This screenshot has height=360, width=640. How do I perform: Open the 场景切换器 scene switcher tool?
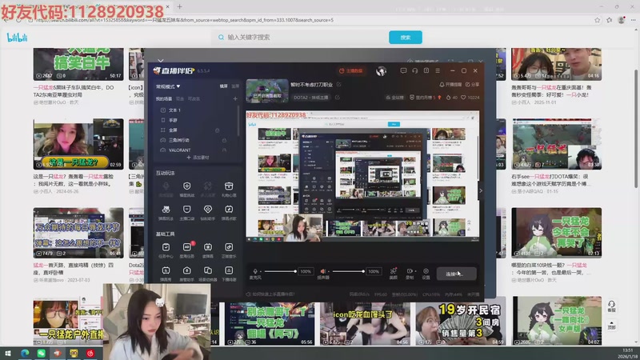pos(208,274)
